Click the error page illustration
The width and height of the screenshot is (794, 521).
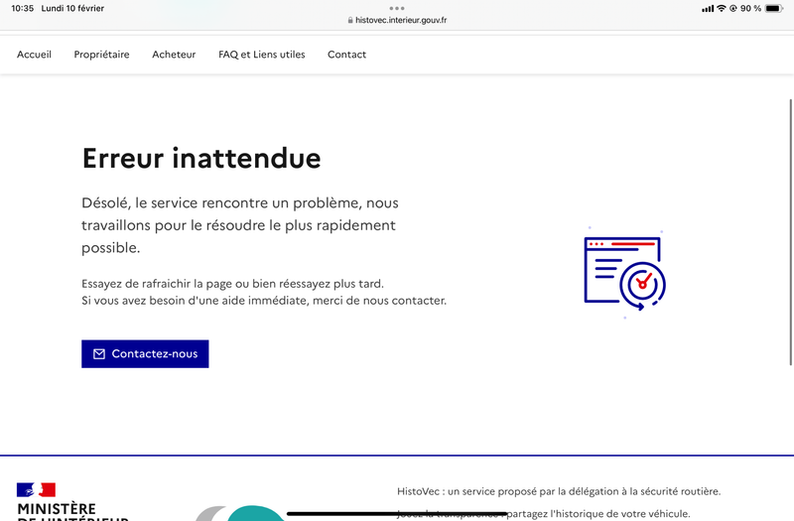tap(625, 273)
